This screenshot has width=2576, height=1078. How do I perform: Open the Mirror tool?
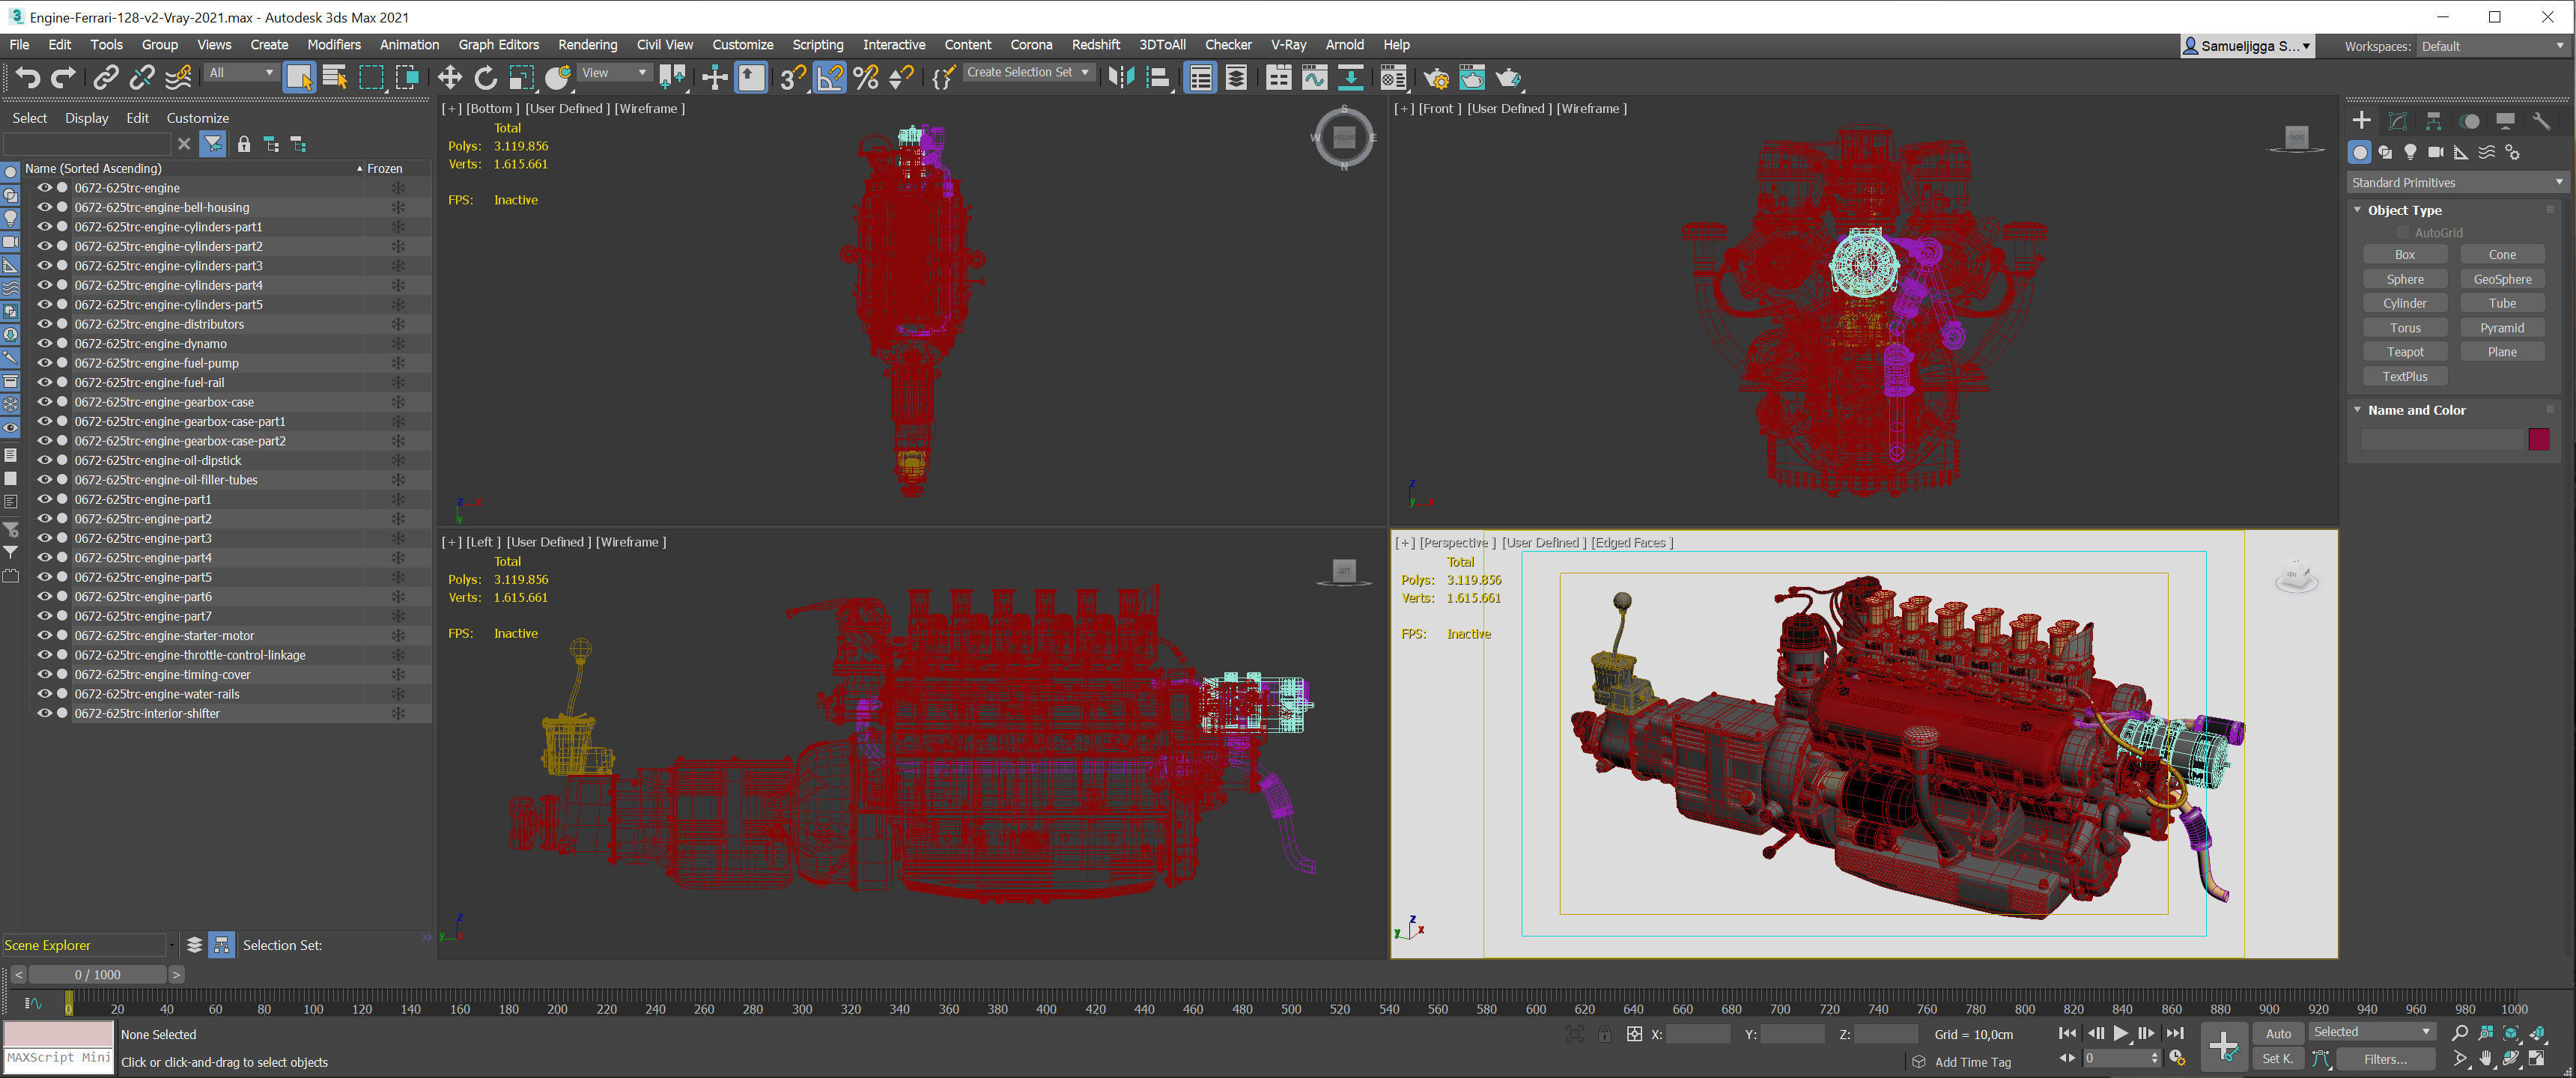[1121, 78]
